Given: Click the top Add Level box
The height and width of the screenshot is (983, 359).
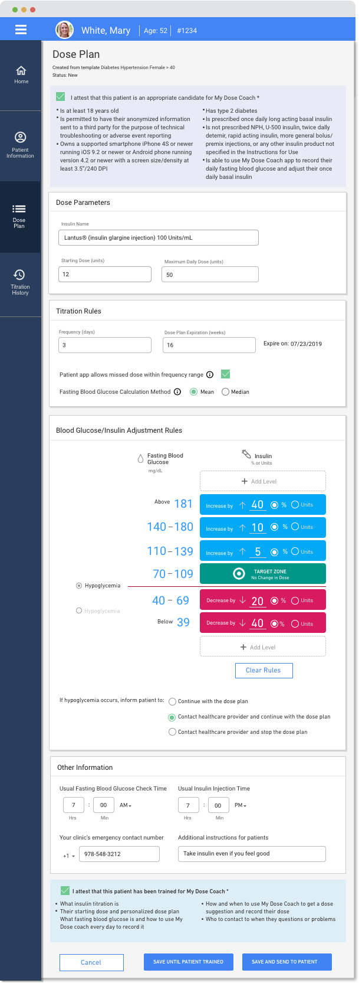Looking at the screenshot, I should 263,481.
